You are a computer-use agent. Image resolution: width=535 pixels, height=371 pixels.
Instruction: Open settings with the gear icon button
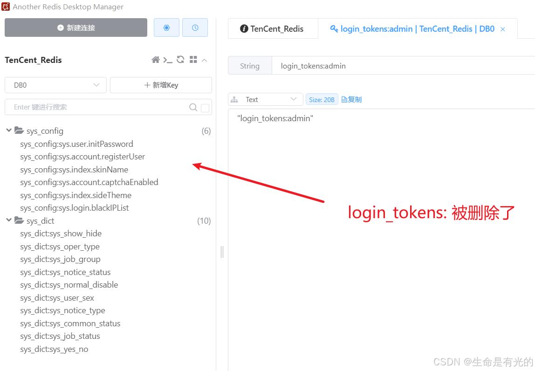[x=166, y=27]
